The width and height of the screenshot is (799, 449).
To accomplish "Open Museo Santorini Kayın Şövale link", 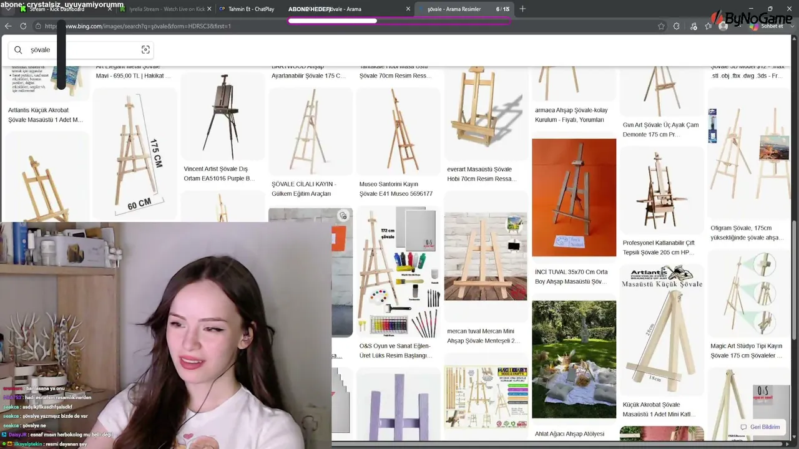I will coord(396,189).
